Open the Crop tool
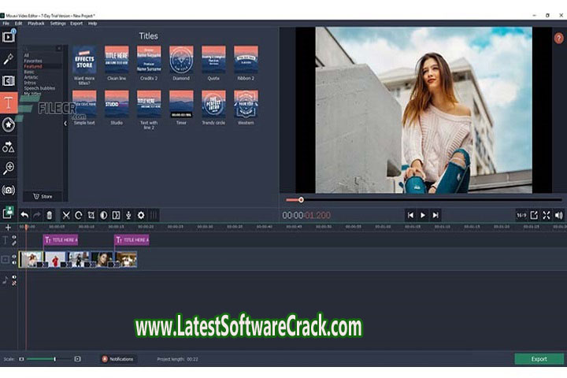This screenshot has width=567, height=378. (x=91, y=215)
